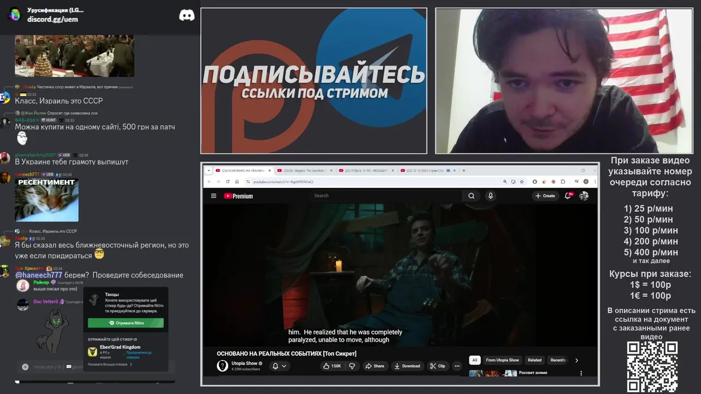Viewport: 701px width, 394px height.
Task: Start voice search with the microphone icon
Action: [x=491, y=196]
